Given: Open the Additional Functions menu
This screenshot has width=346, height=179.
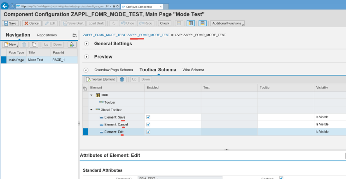Looking at the screenshot, I should [x=227, y=23].
